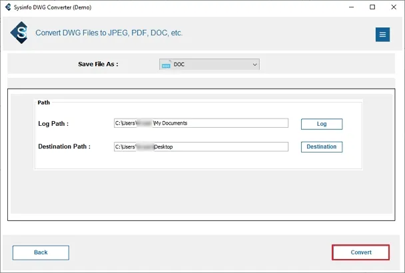This screenshot has width=405, height=273.
Task: Click the Destination browse button
Action: [x=322, y=146]
